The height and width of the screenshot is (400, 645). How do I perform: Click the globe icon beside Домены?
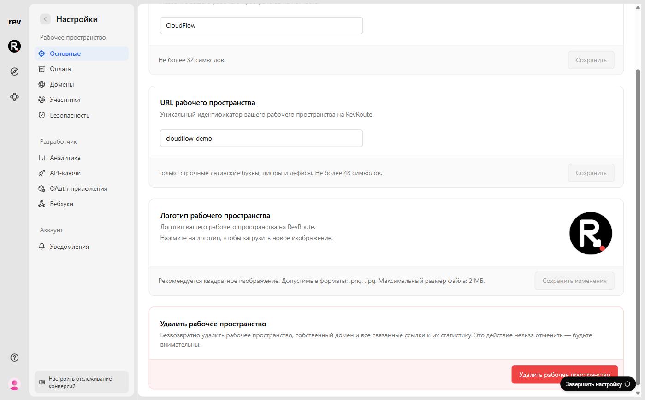[x=42, y=84]
